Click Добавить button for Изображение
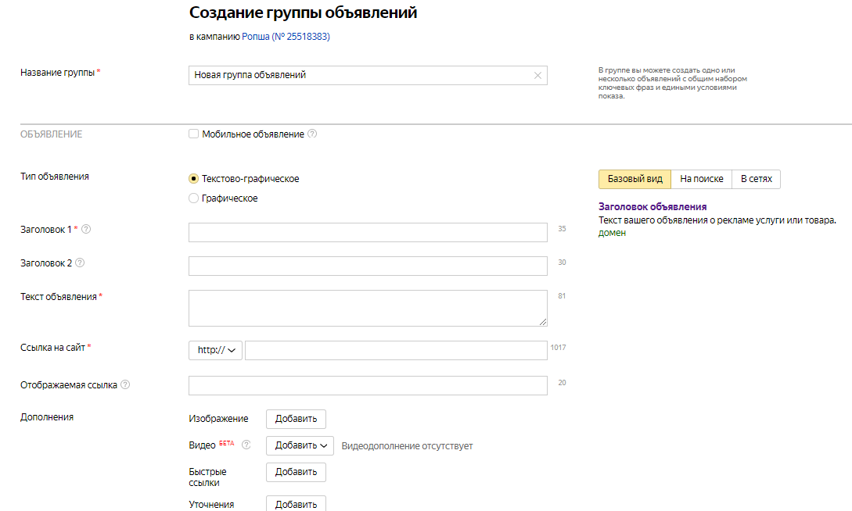This screenshot has width=852, height=511. tap(296, 419)
